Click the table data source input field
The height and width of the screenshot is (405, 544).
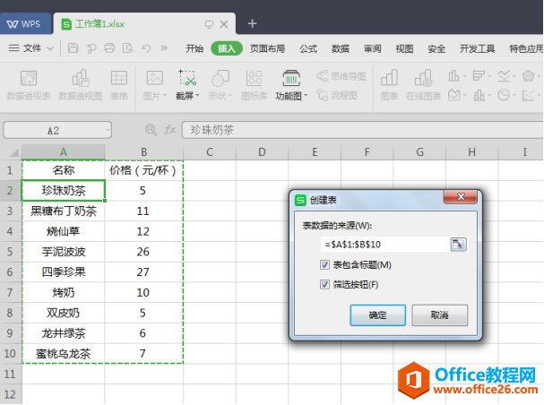385,245
